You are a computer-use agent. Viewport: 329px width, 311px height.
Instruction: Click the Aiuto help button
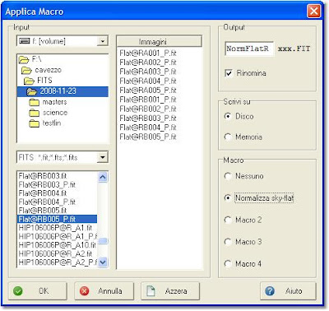pyautogui.click(x=288, y=291)
